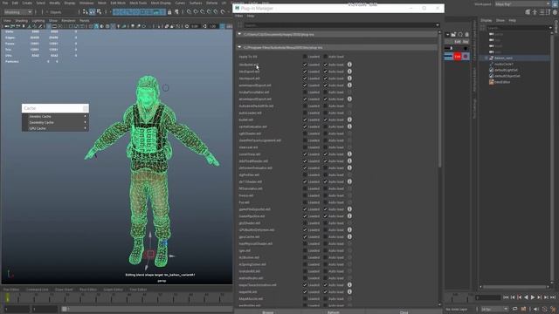This screenshot has width=559, height=314.
Task: Open the Help menu in Plug-in Manager
Action: click(x=251, y=16)
